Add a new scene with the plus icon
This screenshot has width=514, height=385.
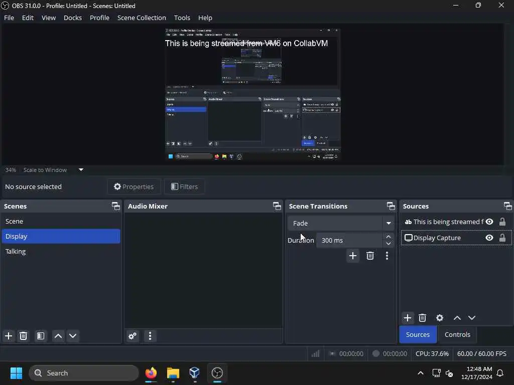[x=9, y=336]
